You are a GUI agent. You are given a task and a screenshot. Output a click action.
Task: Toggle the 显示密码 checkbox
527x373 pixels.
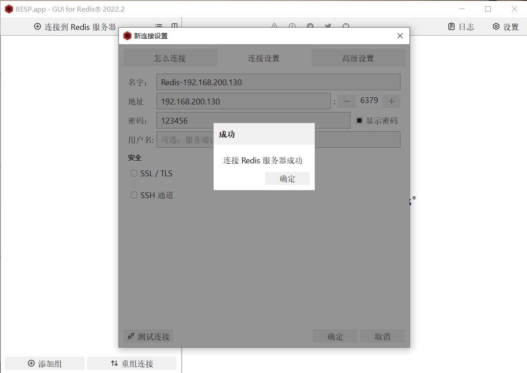(x=359, y=120)
